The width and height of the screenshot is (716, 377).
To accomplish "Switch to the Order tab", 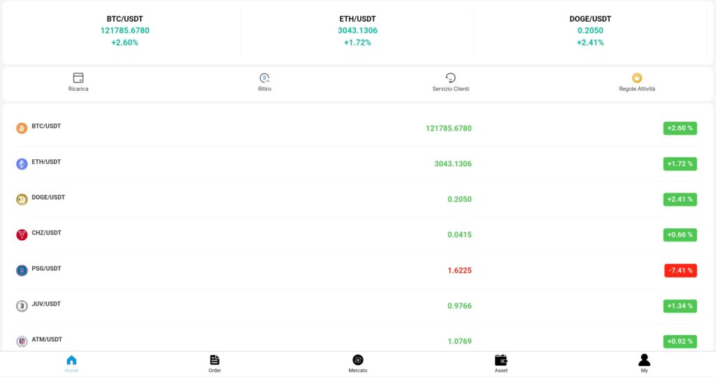I will [x=215, y=363].
